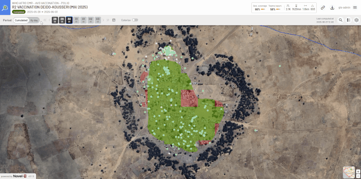The image size is (361, 179).
Task: Click the people icon showing 2.1K
Action: point(288,6)
